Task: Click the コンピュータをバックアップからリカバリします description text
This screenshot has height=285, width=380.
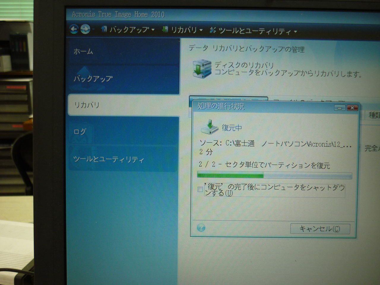Action: click(x=288, y=73)
